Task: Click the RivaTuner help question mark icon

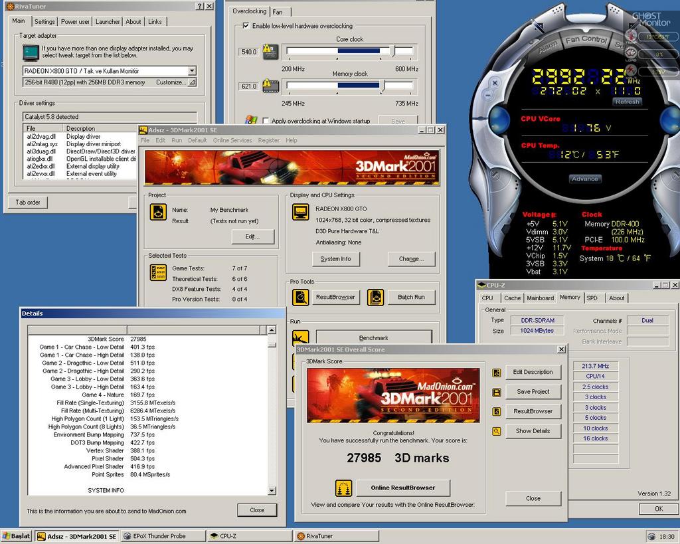Action: coord(199,6)
